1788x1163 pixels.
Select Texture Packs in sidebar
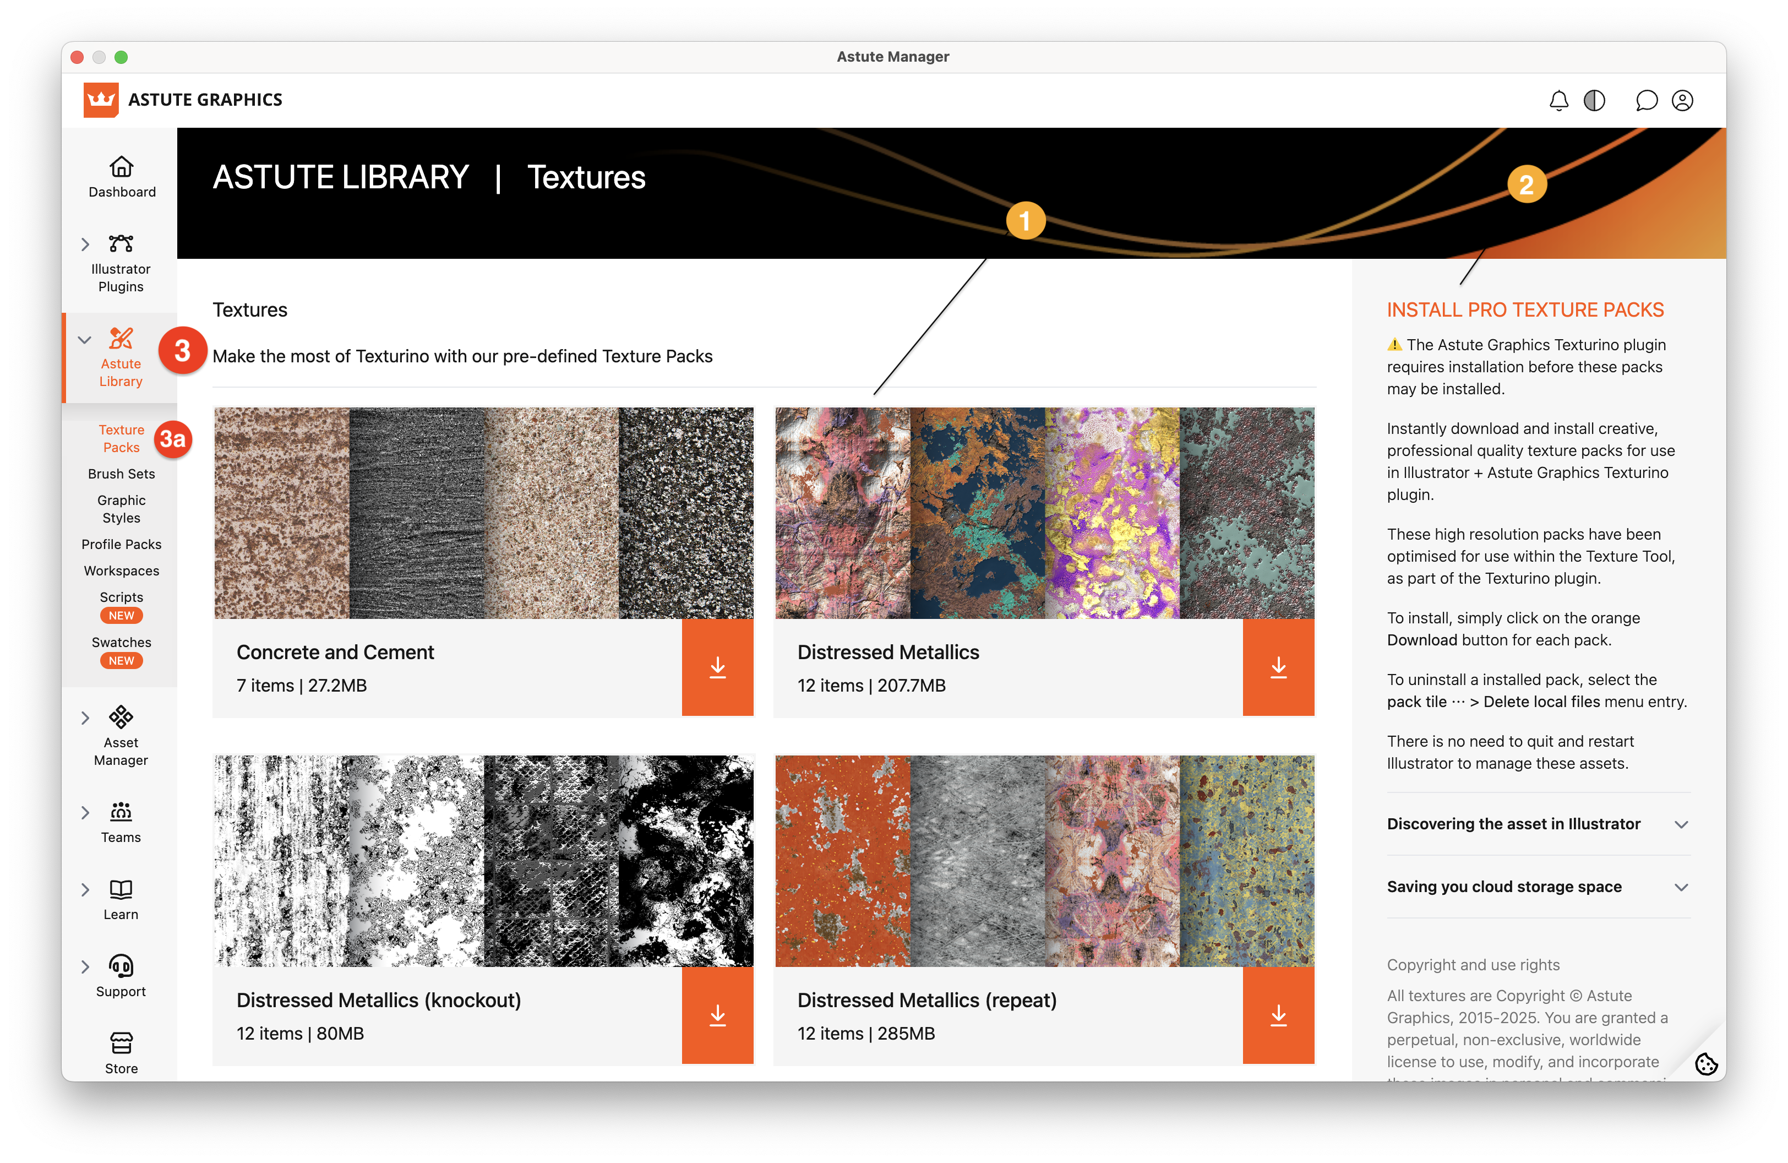pos(121,439)
